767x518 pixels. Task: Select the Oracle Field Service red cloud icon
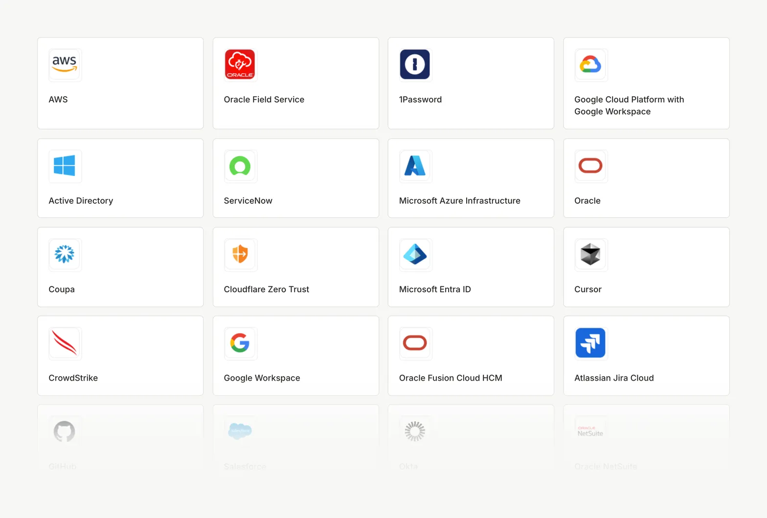tap(240, 65)
